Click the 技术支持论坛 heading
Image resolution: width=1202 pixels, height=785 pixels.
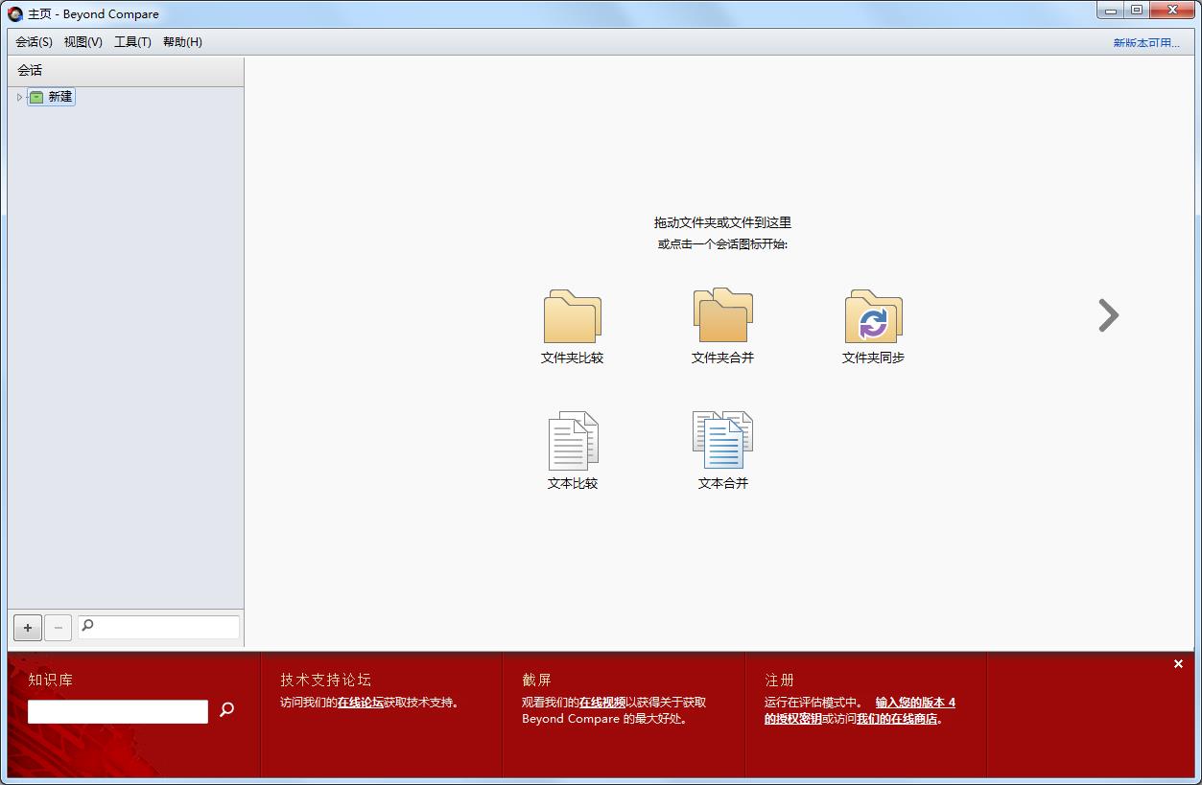click(325, 680)
